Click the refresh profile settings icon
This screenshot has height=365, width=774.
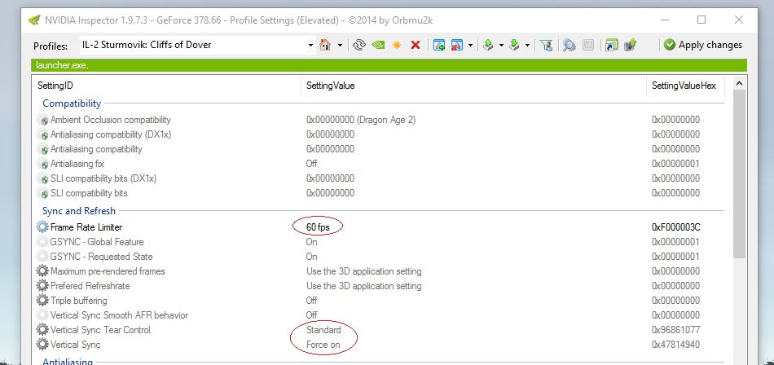point(359,45)
